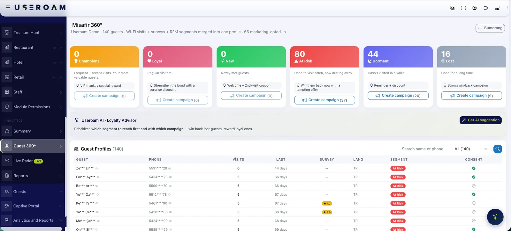511x231 pixels.
Task: Open the Guest 360° menu item
Action: coord(33,146)
